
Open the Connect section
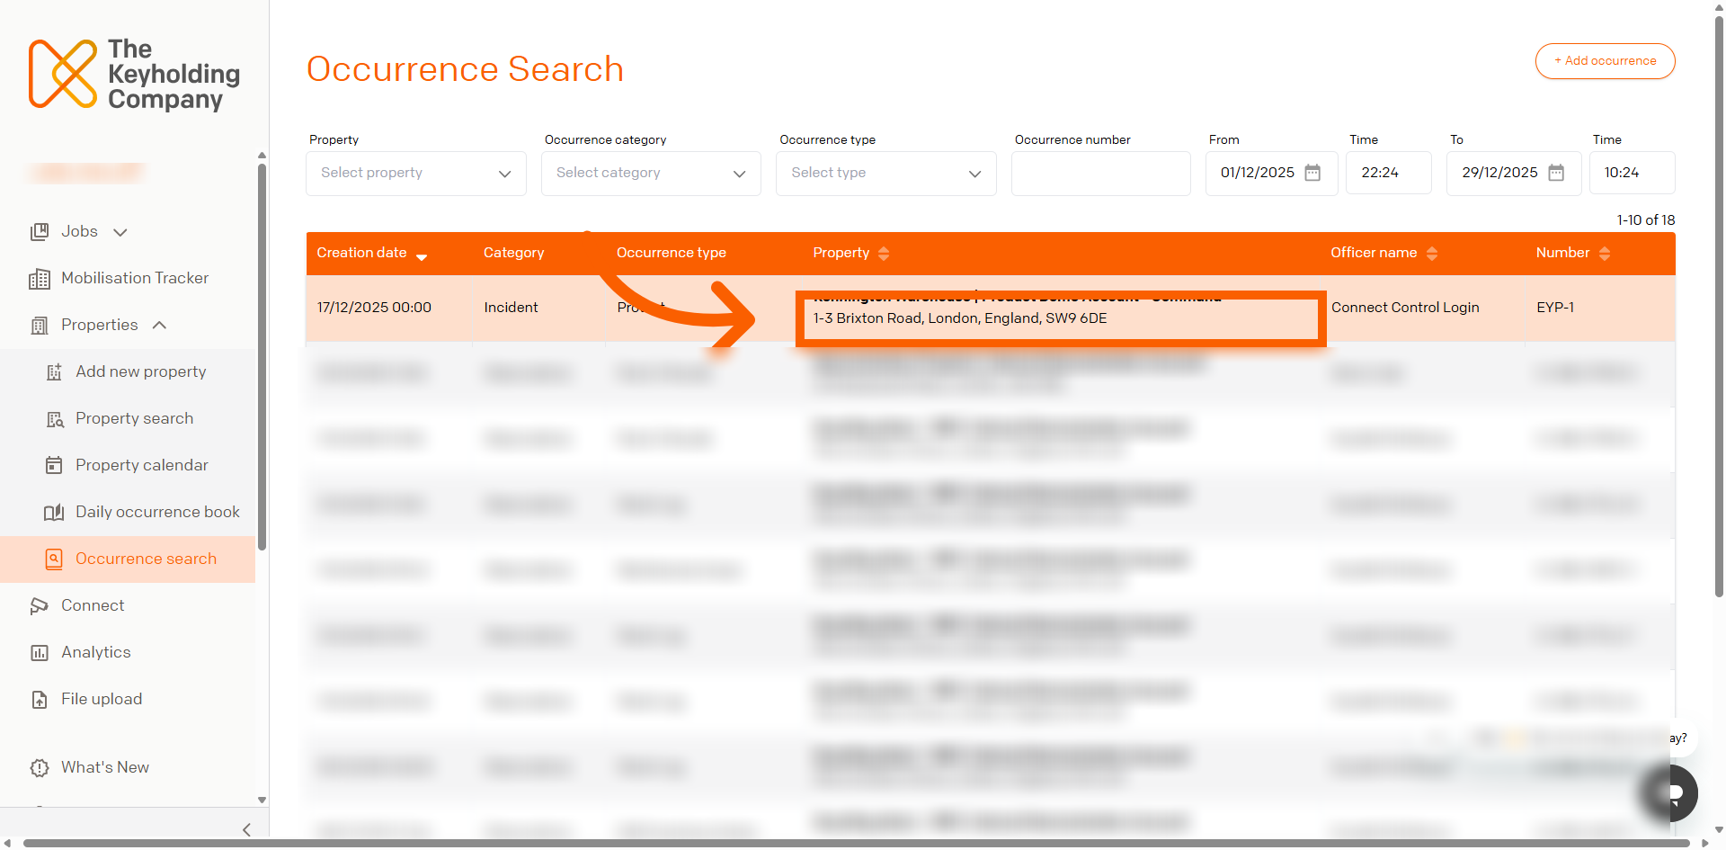click(93, 606)
